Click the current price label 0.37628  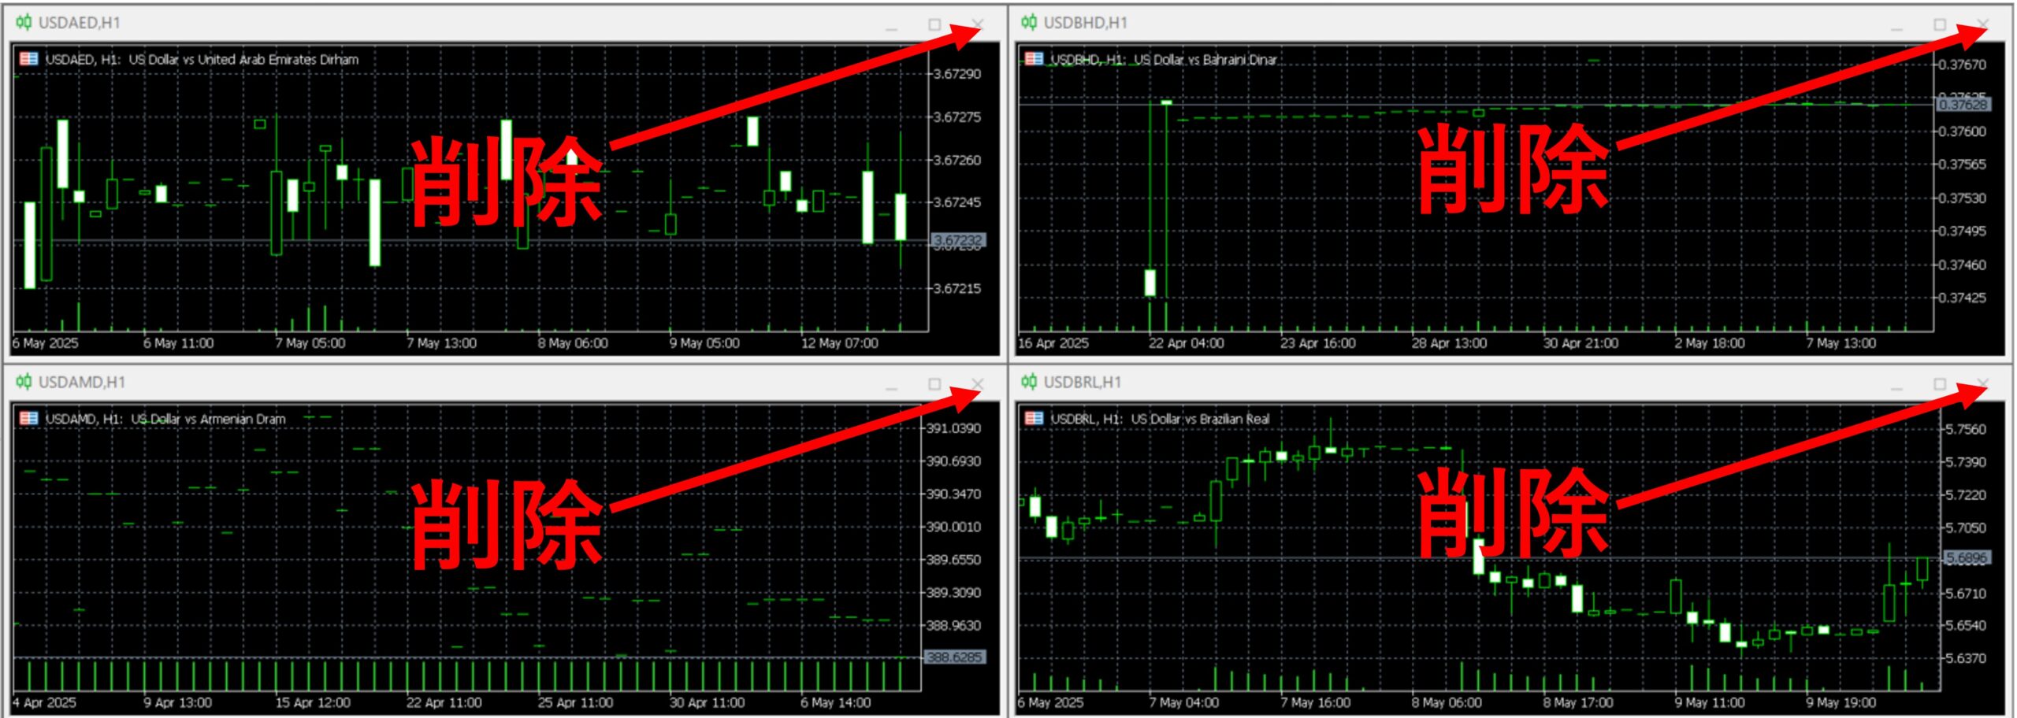1963,104
